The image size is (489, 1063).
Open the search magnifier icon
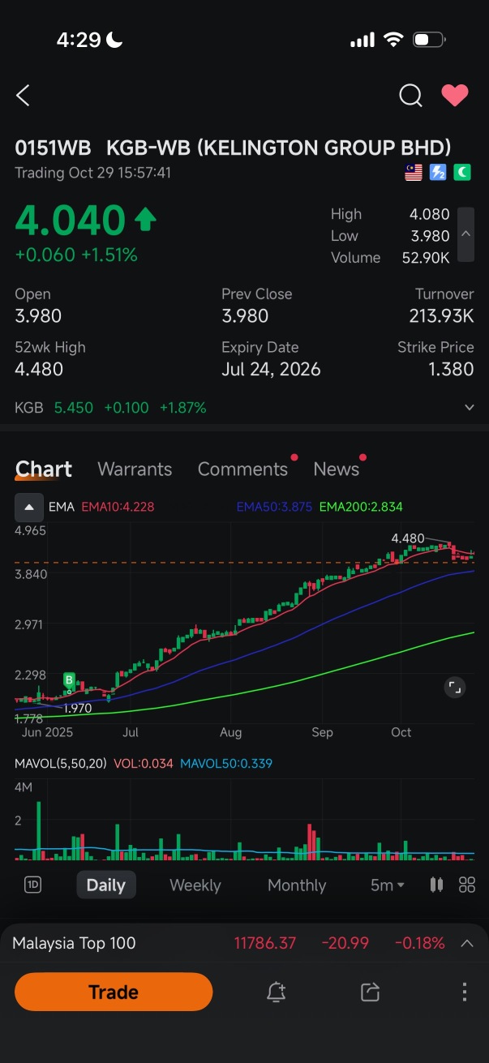coord(410,96)
